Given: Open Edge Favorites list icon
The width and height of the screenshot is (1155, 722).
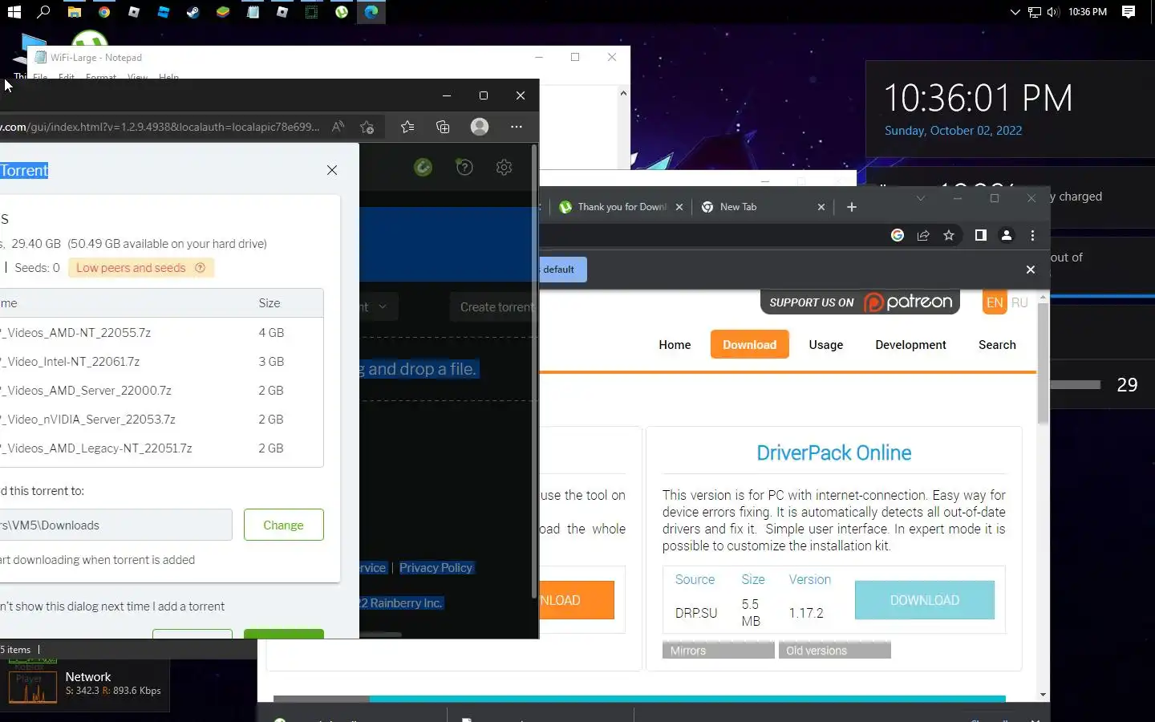Looking at the screenshot, I should [407, 127].
